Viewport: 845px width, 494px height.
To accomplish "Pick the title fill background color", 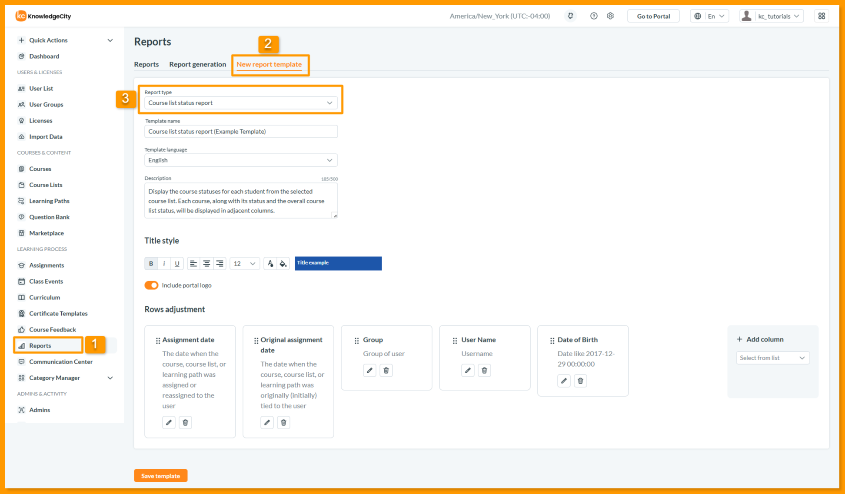I will point(283,263).
